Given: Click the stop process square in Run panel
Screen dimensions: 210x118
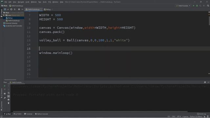Looking at the screenshot, I should pos(5,89).
